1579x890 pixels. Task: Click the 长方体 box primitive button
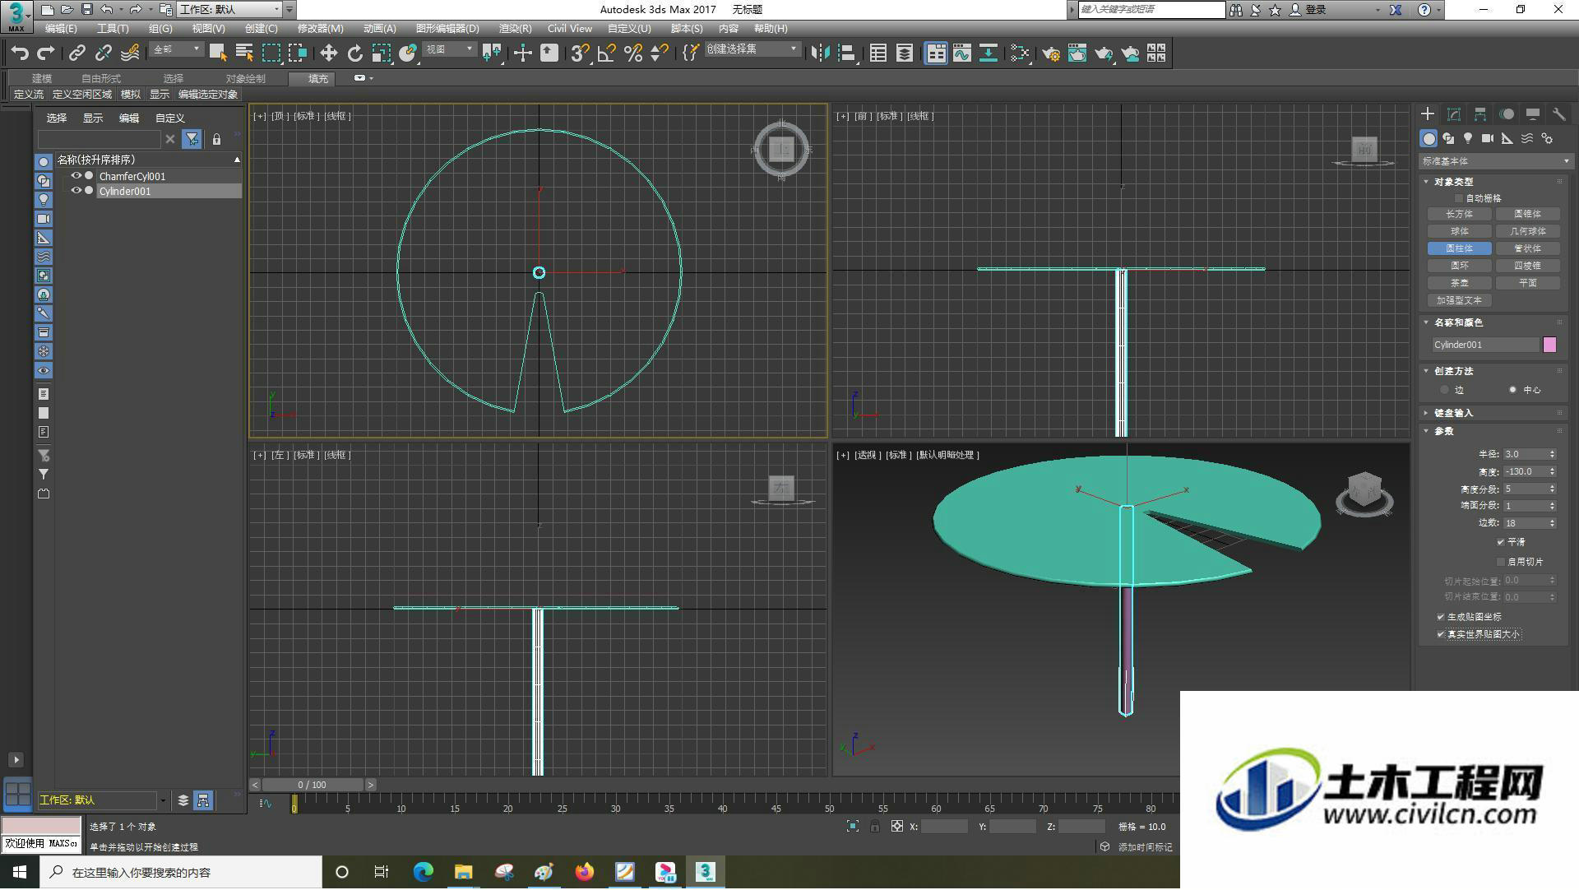pos(1459,214)
